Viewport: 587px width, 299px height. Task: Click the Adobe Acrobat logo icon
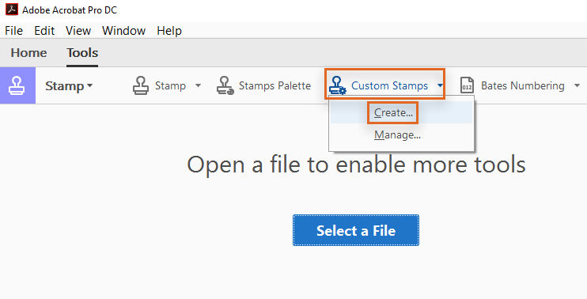(12, 9)
